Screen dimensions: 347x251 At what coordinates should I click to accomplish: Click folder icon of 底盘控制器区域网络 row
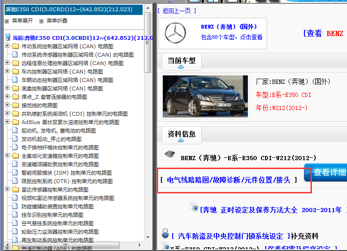15,89
